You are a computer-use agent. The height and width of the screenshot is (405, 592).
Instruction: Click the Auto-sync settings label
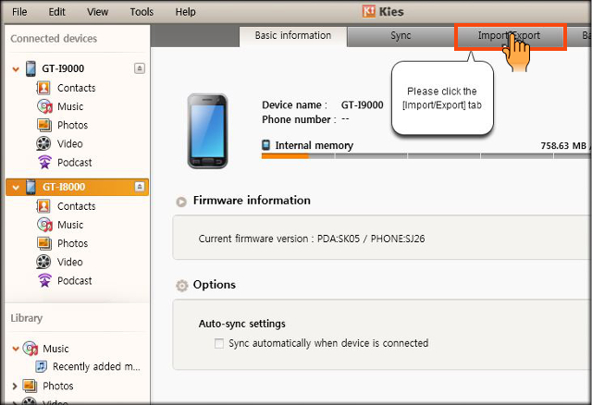click(x=242, y=324)
